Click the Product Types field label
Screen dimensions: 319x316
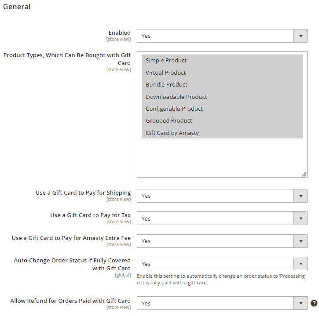pos(67,59)
